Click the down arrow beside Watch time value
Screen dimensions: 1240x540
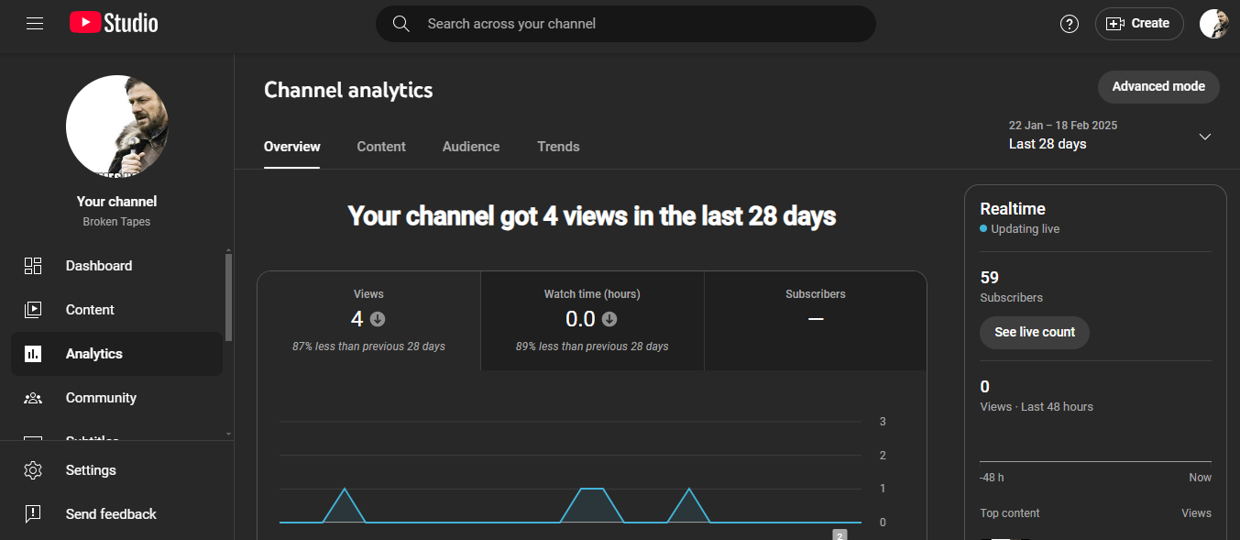[609, 319]
